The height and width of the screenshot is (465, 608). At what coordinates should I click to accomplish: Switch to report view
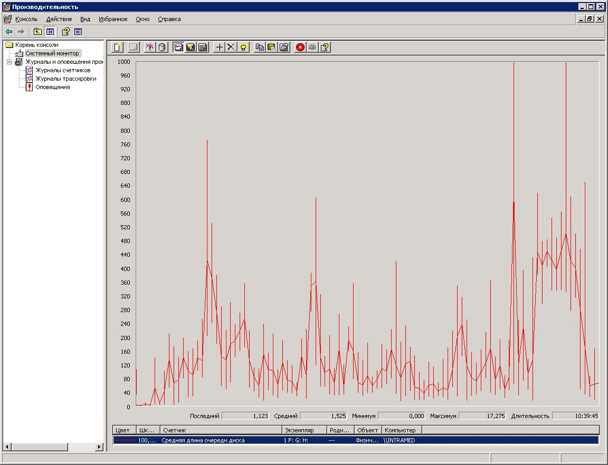point(202,47)
